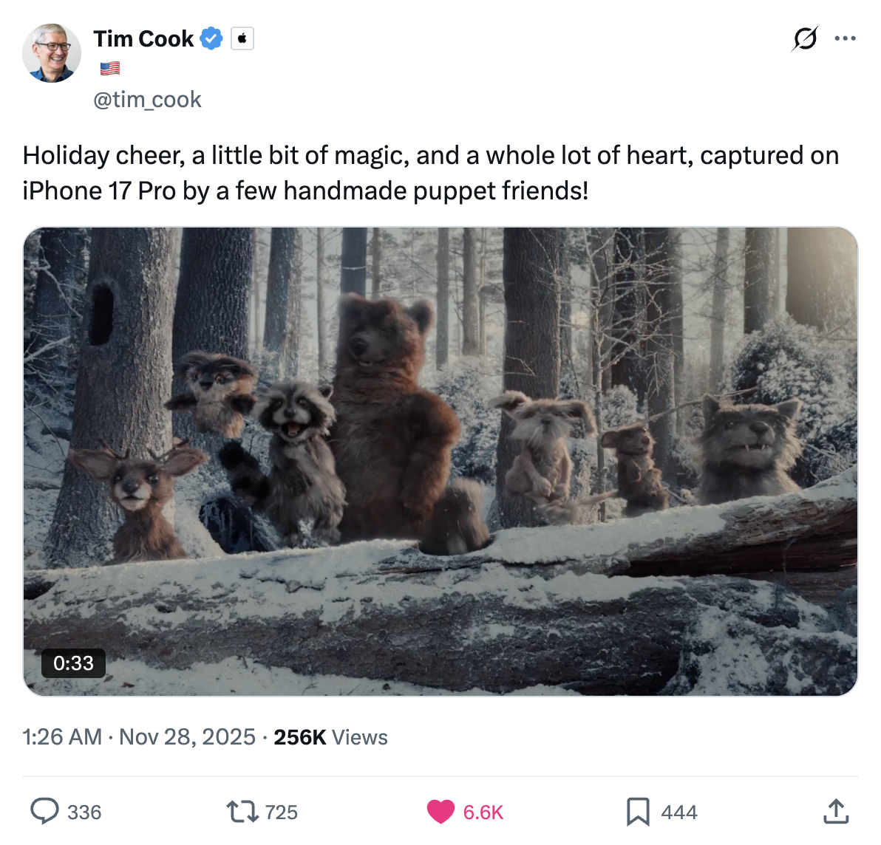Click the 6.6K likes count
The height and width of the screenshot is (845, 881).
click(x=483, y=812)
